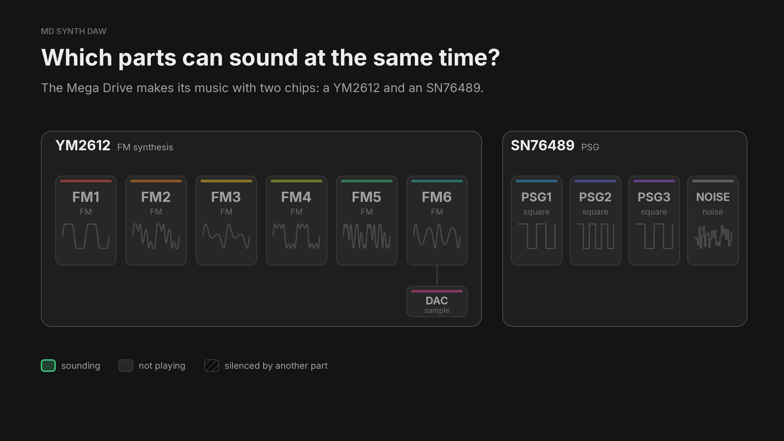Click the PSG1 square wave icon
The height and width of the screenshot is (441, 784).
[x=537, y=236]
